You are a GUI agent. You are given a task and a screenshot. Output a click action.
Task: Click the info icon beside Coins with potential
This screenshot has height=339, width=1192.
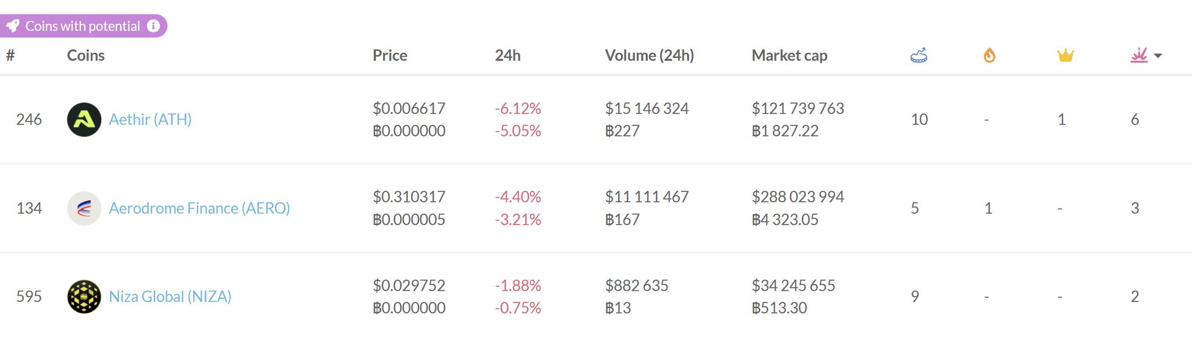(153, 26)
